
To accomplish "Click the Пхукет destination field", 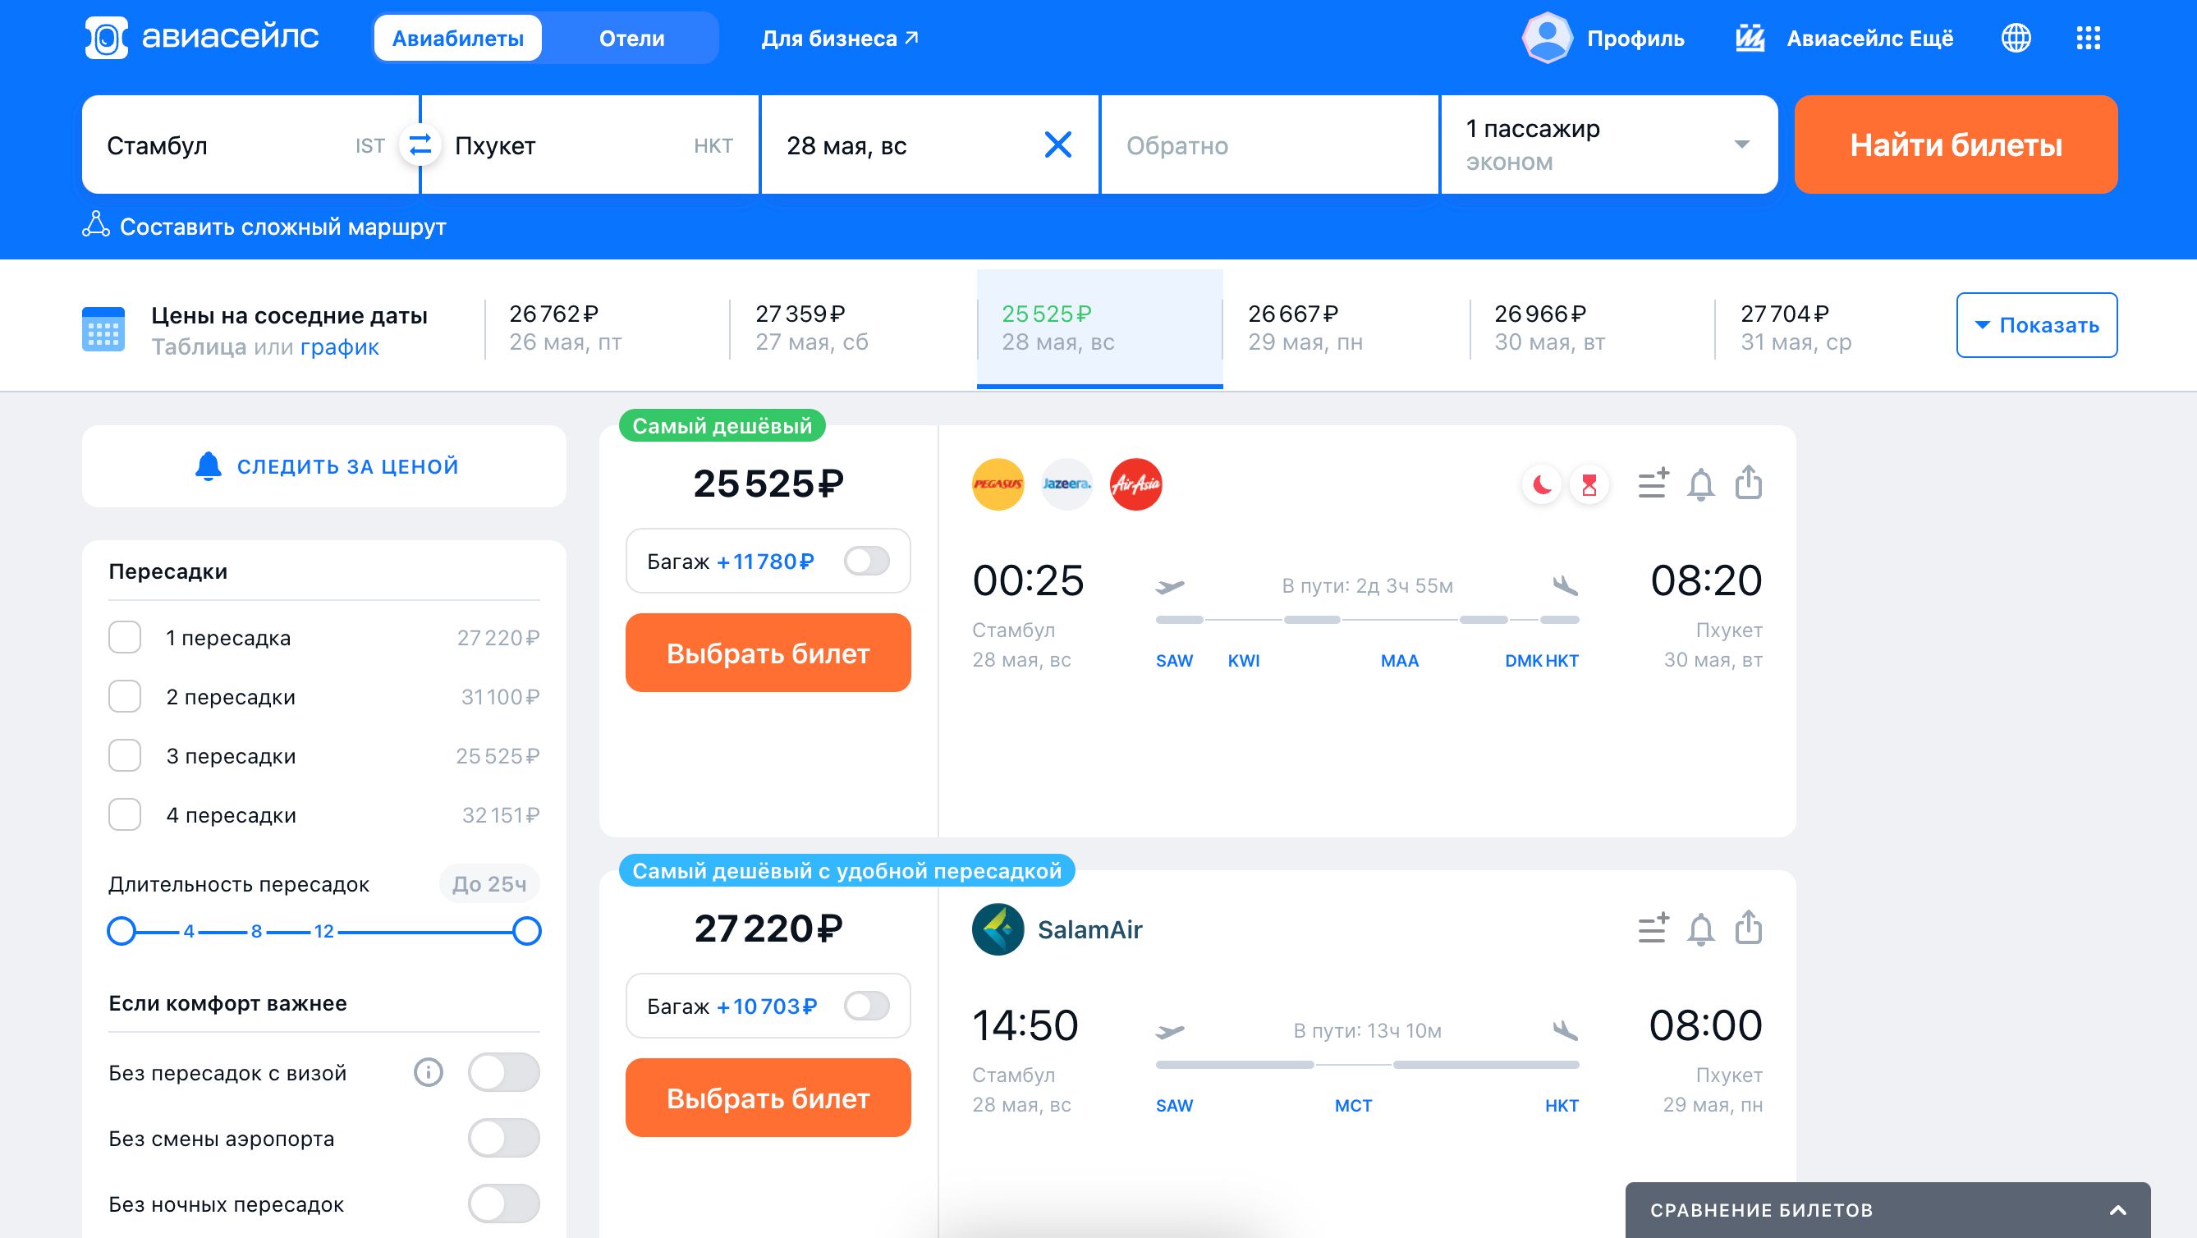I will tap(590, 145).
